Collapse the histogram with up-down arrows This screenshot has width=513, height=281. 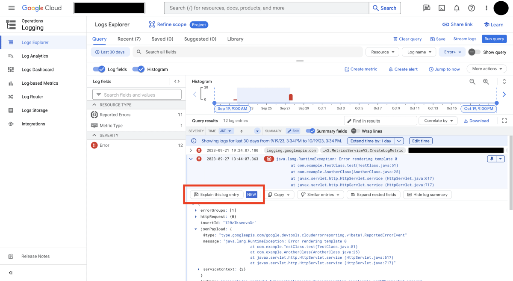point(504,81)
